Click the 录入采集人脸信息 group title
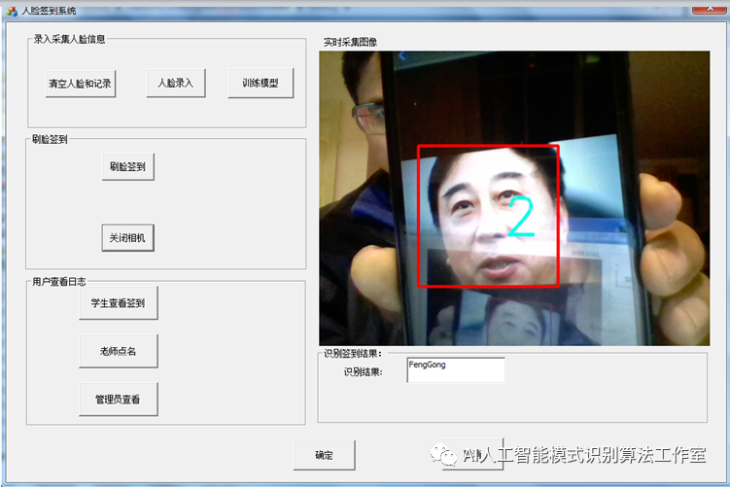Viewport: 730px width, 487px height. coord(69,39)
